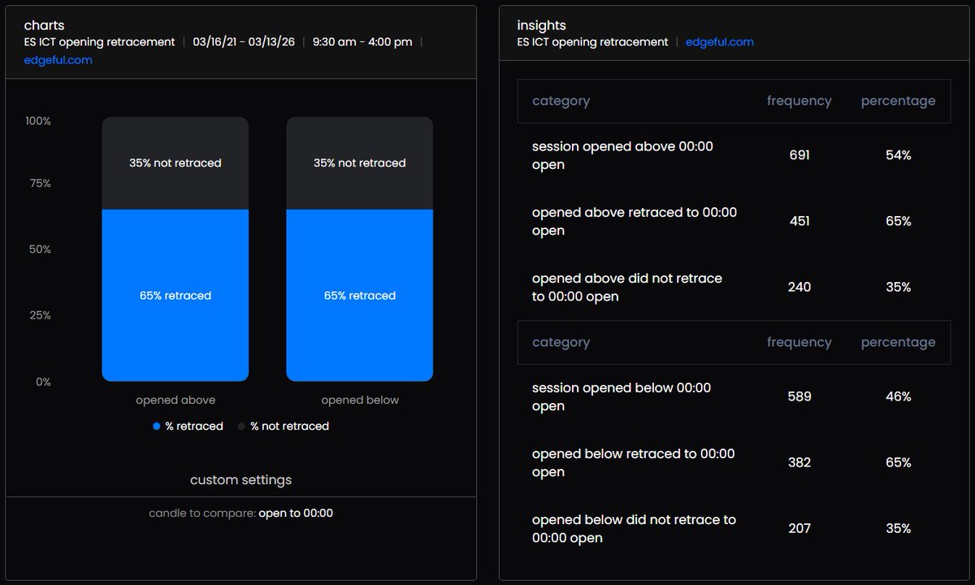
Task: Toggle '% not retraced' legend item
Action: pyautogui.click(x=284, y=427)
